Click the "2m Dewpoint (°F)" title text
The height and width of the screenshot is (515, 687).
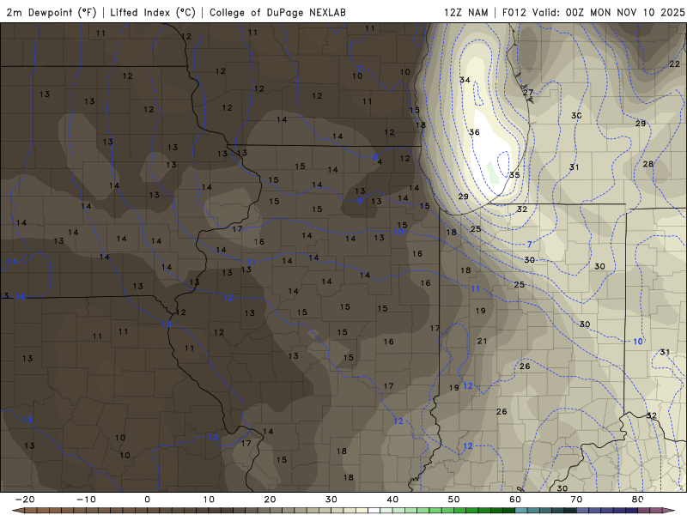[52, 12]
